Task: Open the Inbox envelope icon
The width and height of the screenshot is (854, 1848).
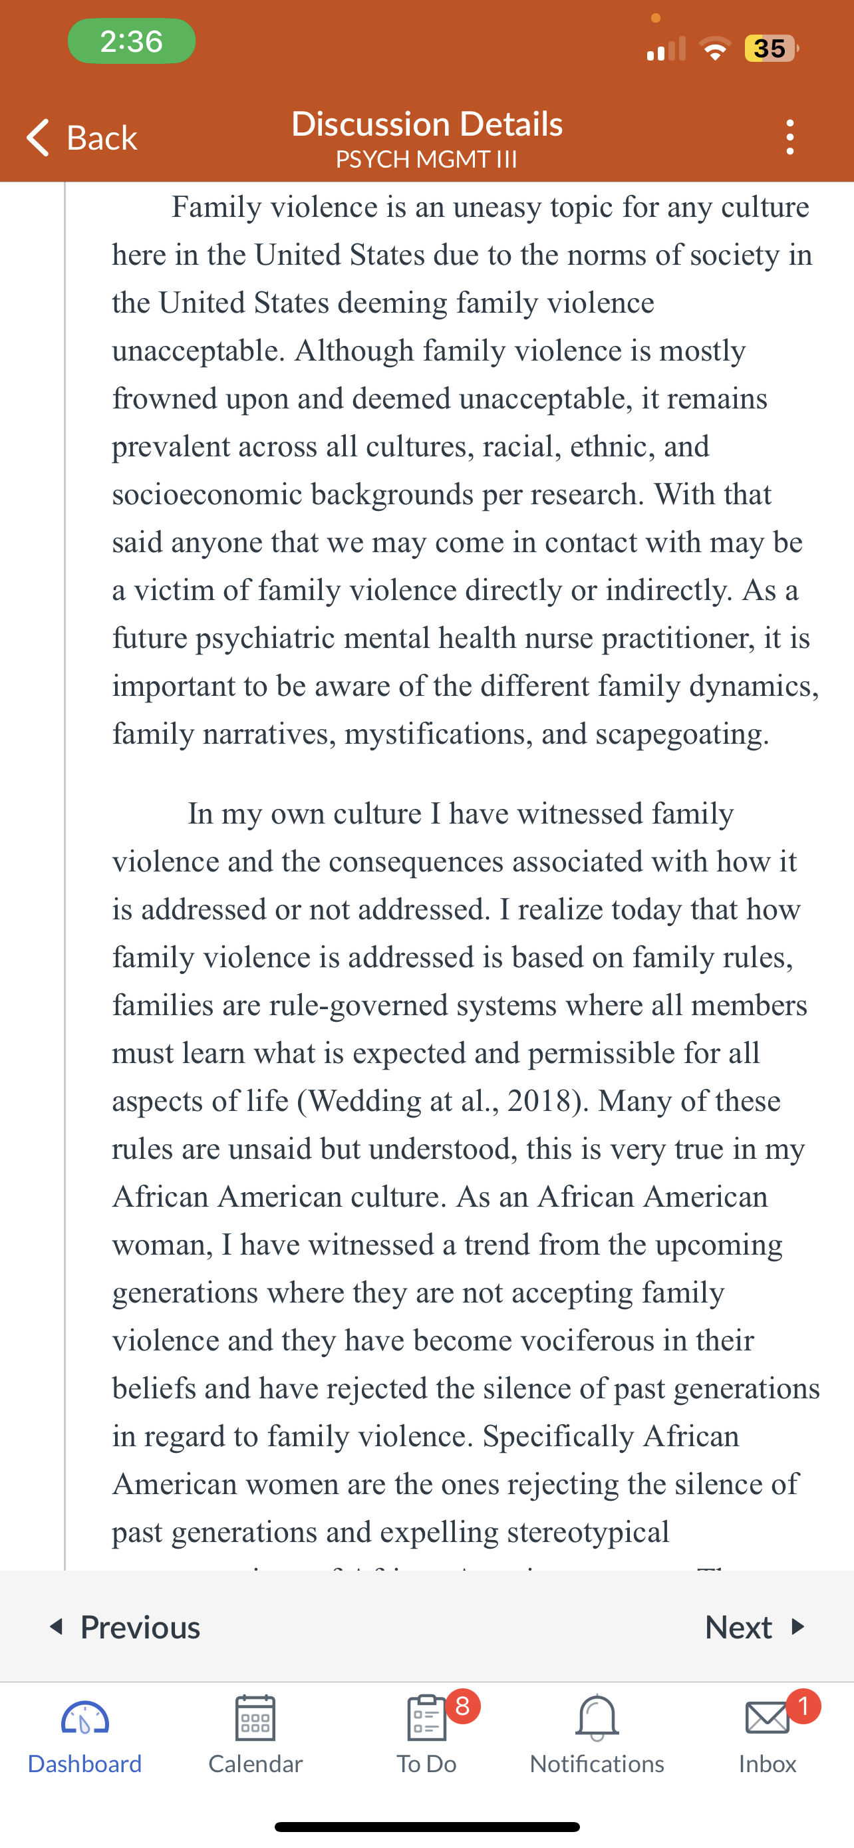Action: pyautogui.click(x=768, y=1719)
